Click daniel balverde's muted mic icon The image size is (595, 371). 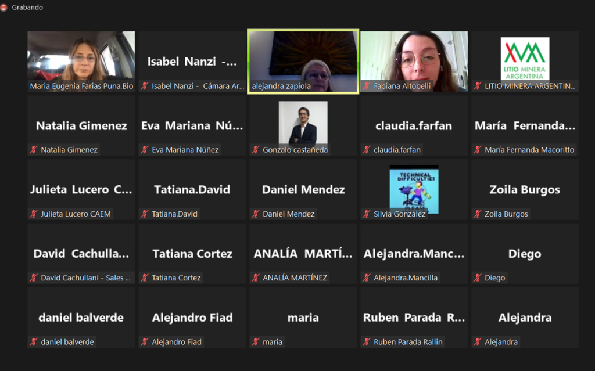coord(34,342)
